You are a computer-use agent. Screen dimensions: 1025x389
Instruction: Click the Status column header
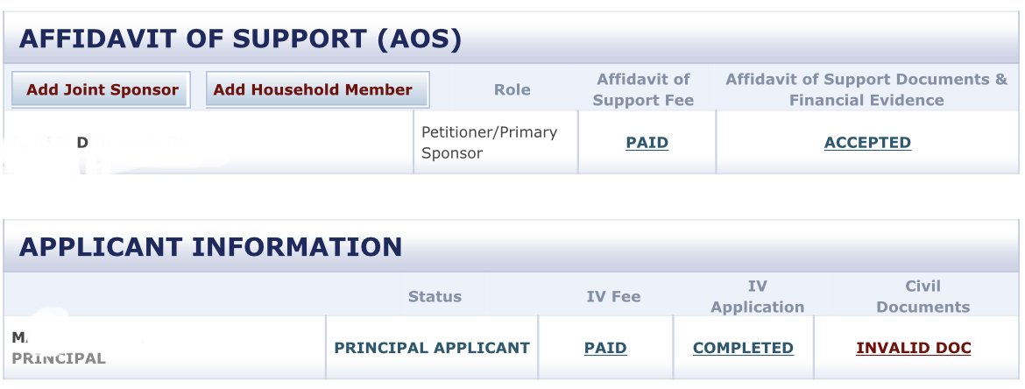(435, 297)
